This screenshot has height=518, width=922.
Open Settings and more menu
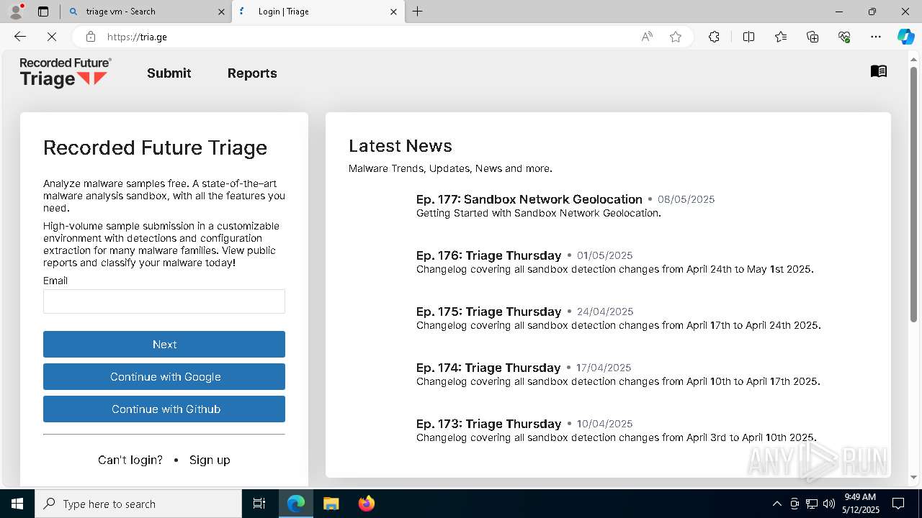coord(876,37)
